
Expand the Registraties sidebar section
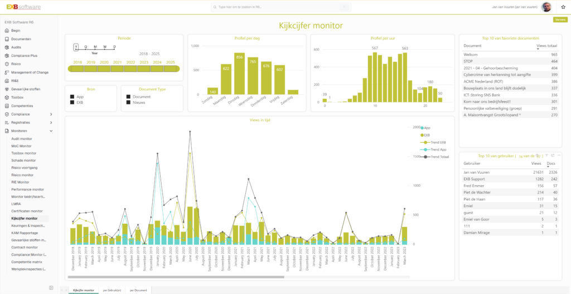tap(51, 123)
